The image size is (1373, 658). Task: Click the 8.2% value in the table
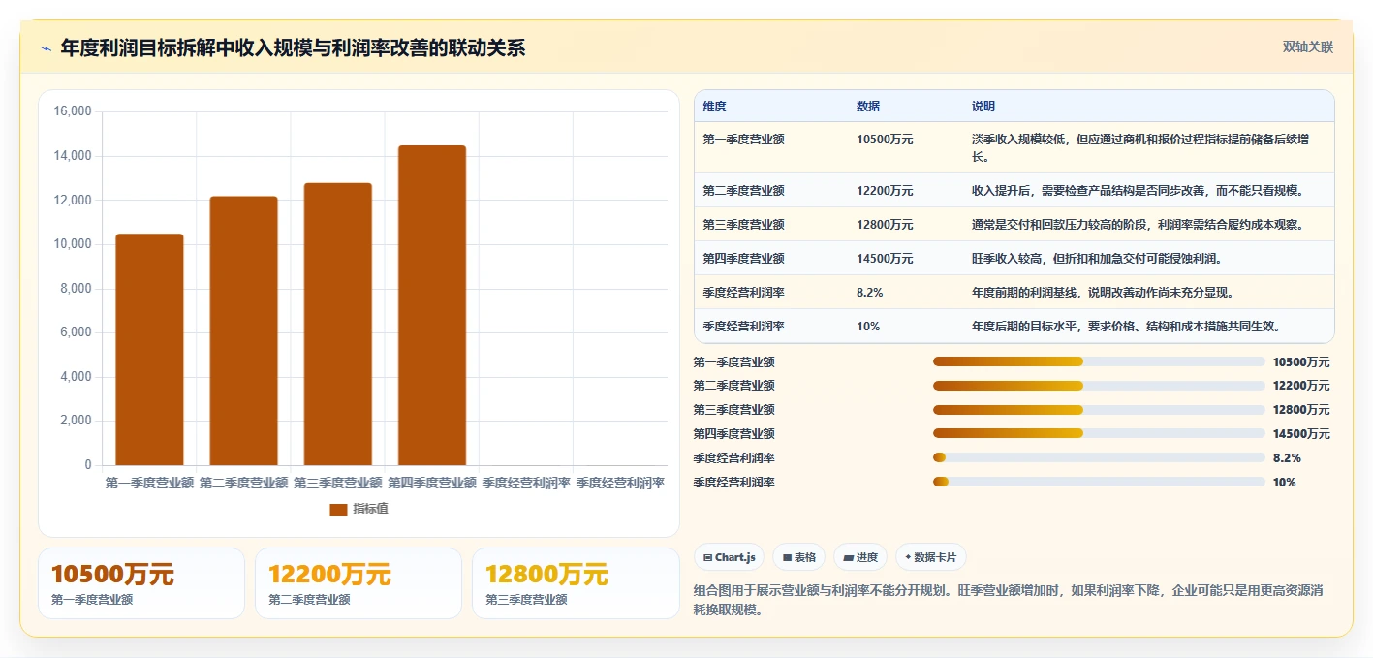870,293
